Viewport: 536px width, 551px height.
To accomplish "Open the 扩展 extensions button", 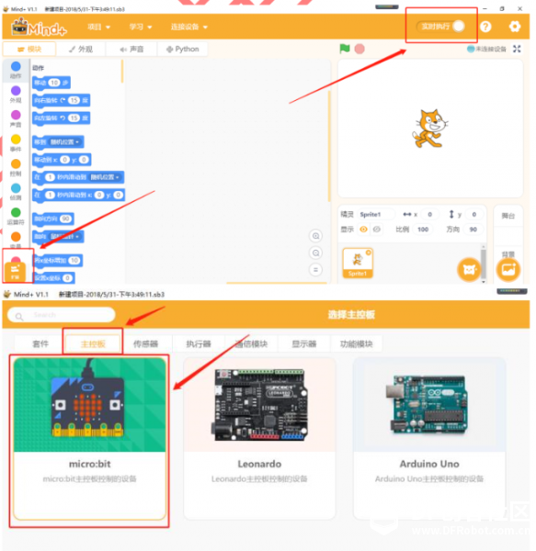I will point(15,271).
